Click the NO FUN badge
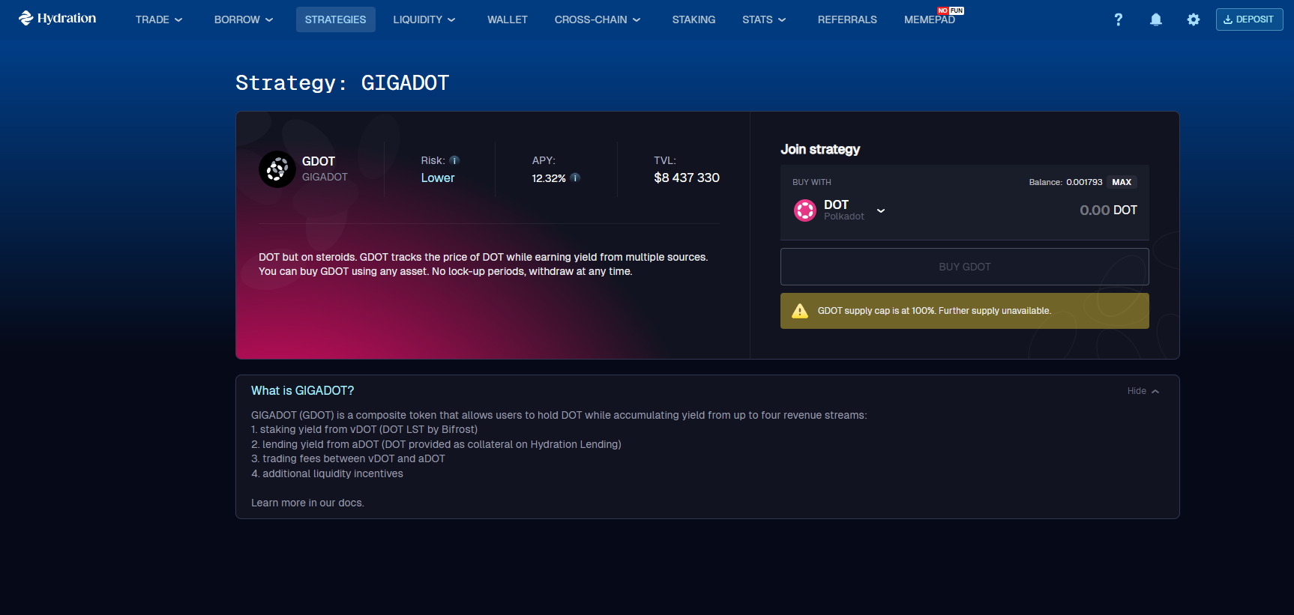The image size is (1294, 615). 951,10
